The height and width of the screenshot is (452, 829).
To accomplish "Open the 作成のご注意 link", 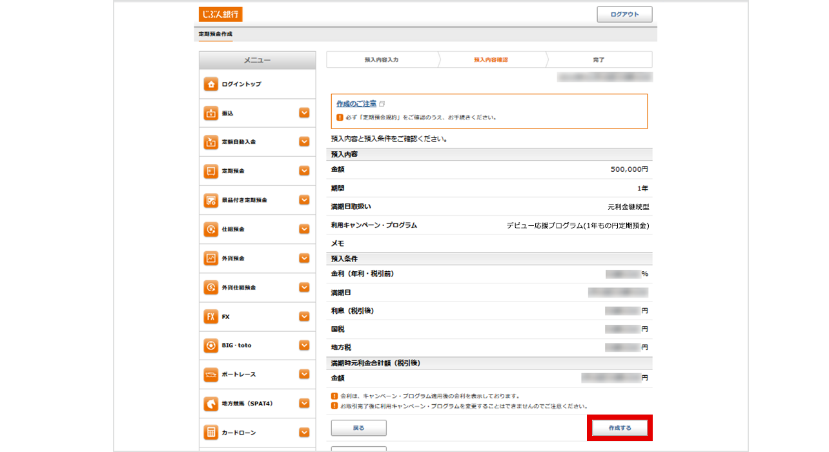I will (x=356, y=103).
